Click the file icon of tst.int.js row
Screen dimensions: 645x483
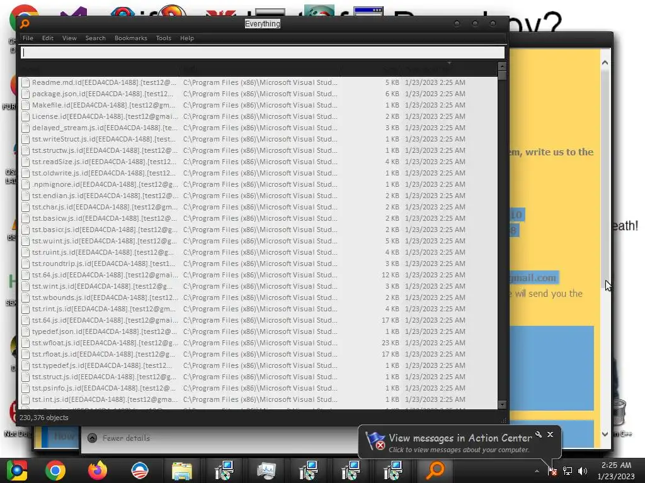click(25, 399)
